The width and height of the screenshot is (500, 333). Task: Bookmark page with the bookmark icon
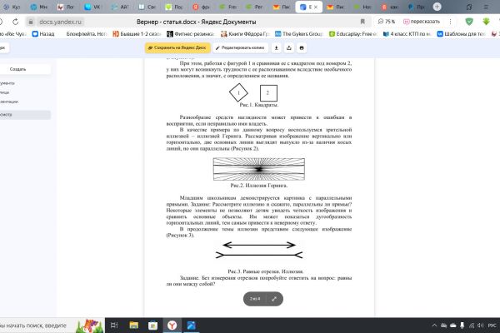(x=362, y=22)
